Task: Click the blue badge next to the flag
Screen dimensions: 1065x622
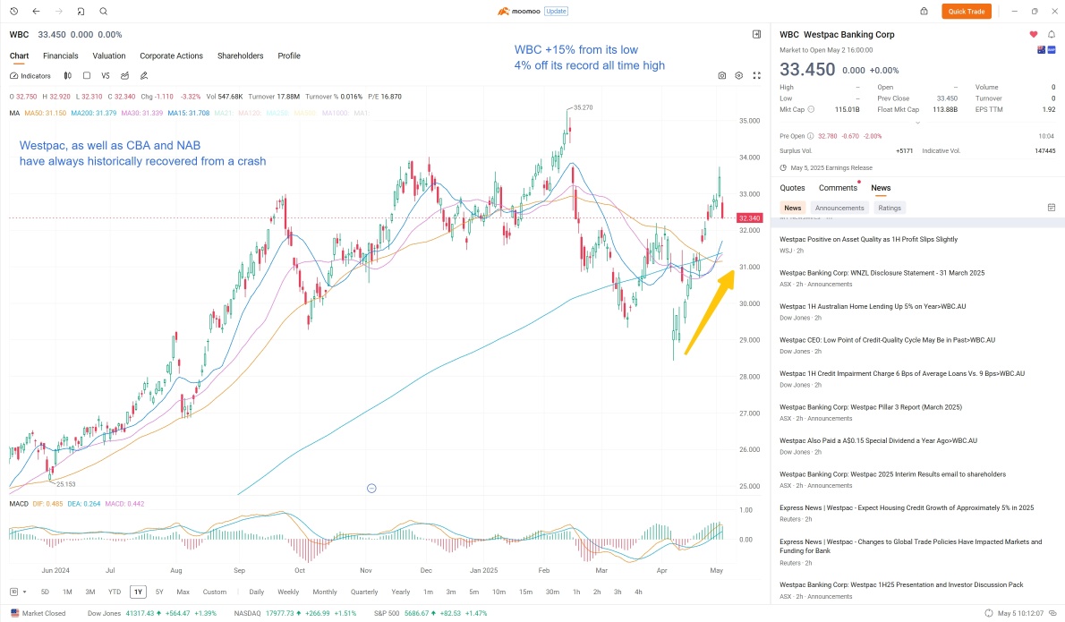Action: click(1052, 50)
